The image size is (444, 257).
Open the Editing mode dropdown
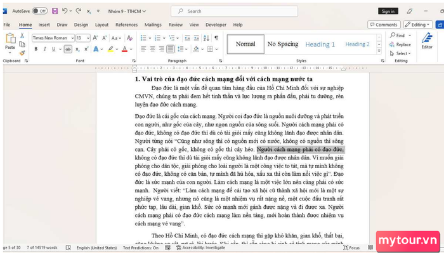(417, 25)
